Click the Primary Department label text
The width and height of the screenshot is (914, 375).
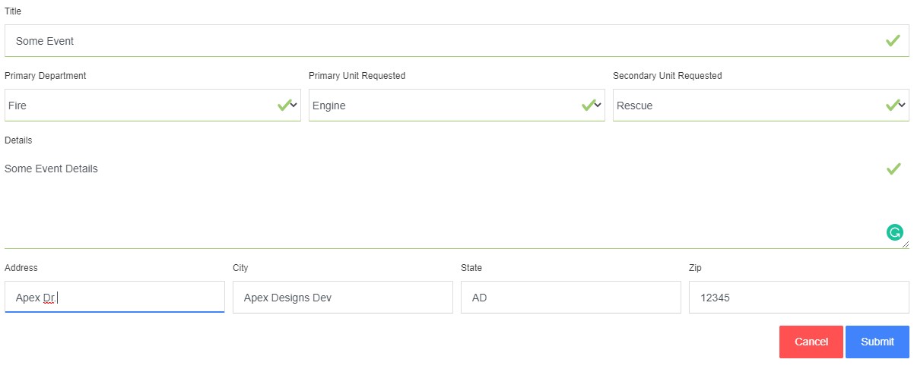[x=46, y=76]
